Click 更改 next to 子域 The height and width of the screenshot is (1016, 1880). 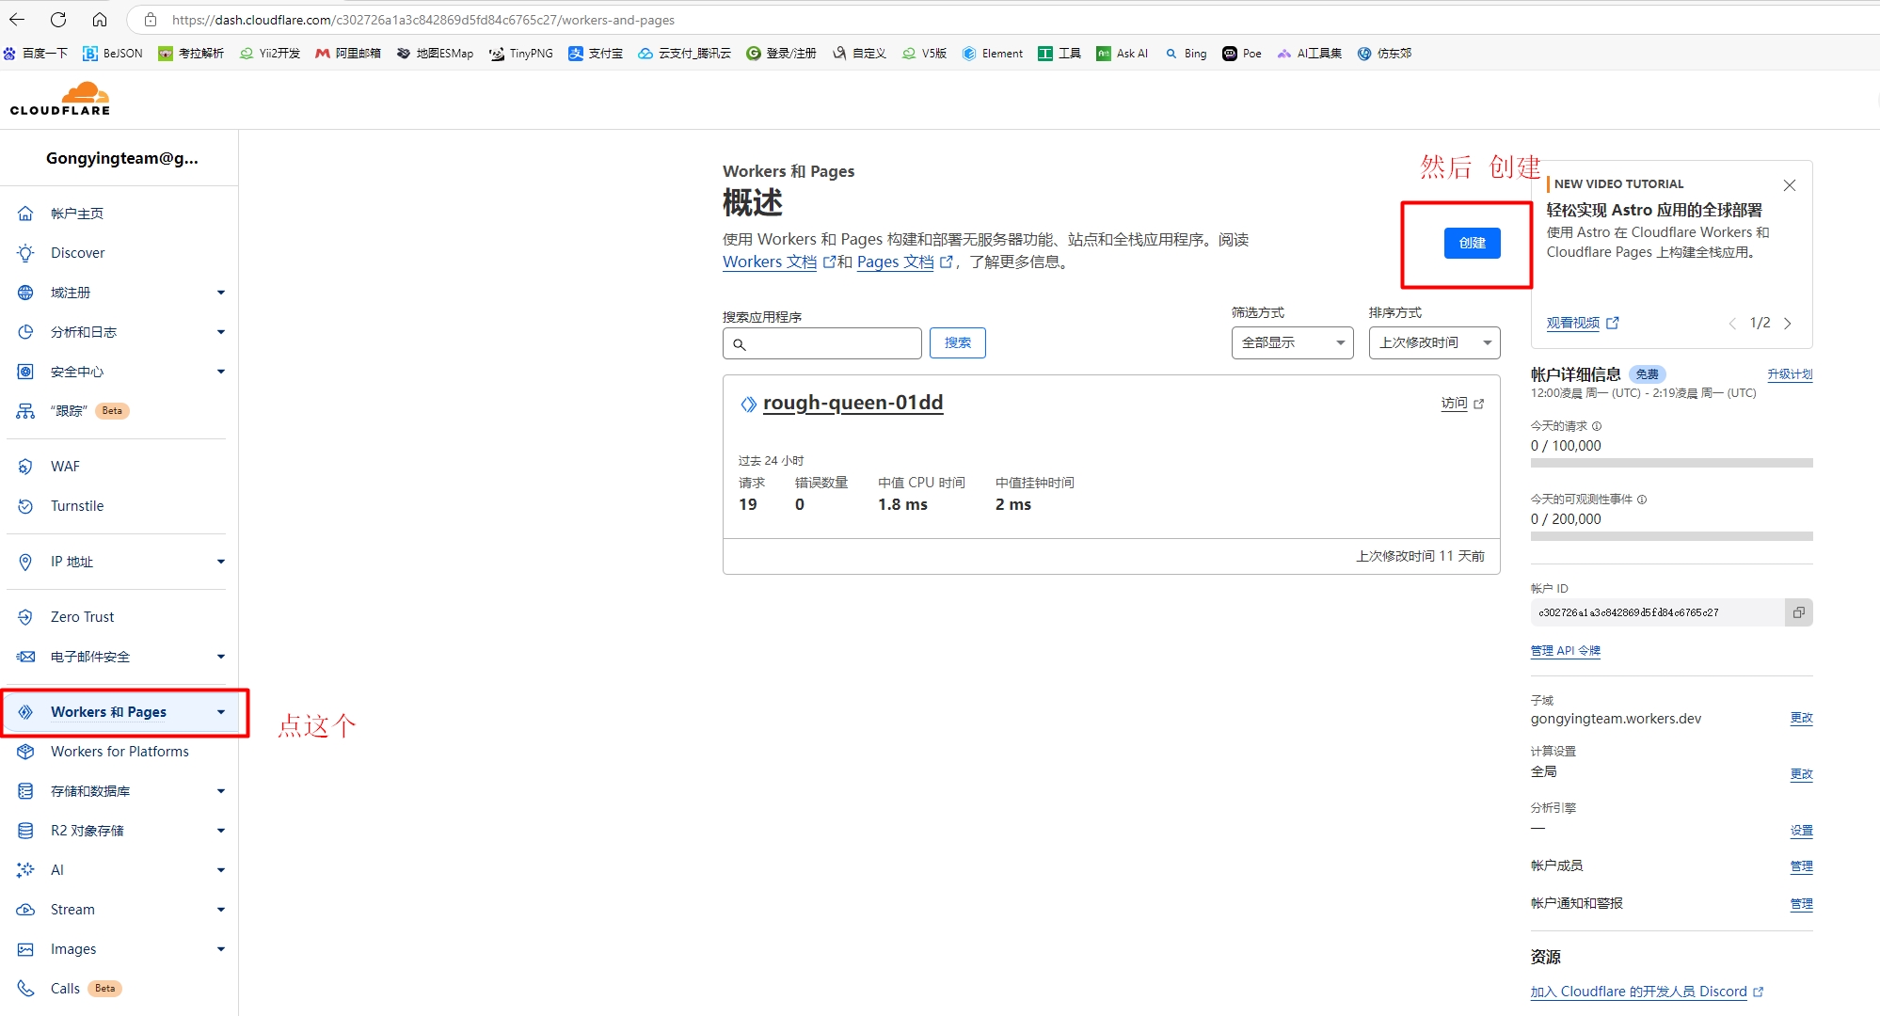[x=1801, y=718]
